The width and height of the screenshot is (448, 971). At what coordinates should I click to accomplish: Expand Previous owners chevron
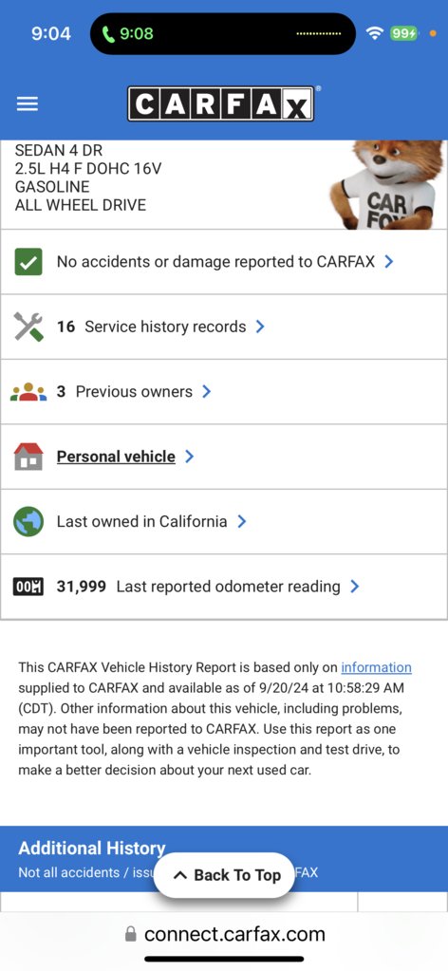[206, 391]
